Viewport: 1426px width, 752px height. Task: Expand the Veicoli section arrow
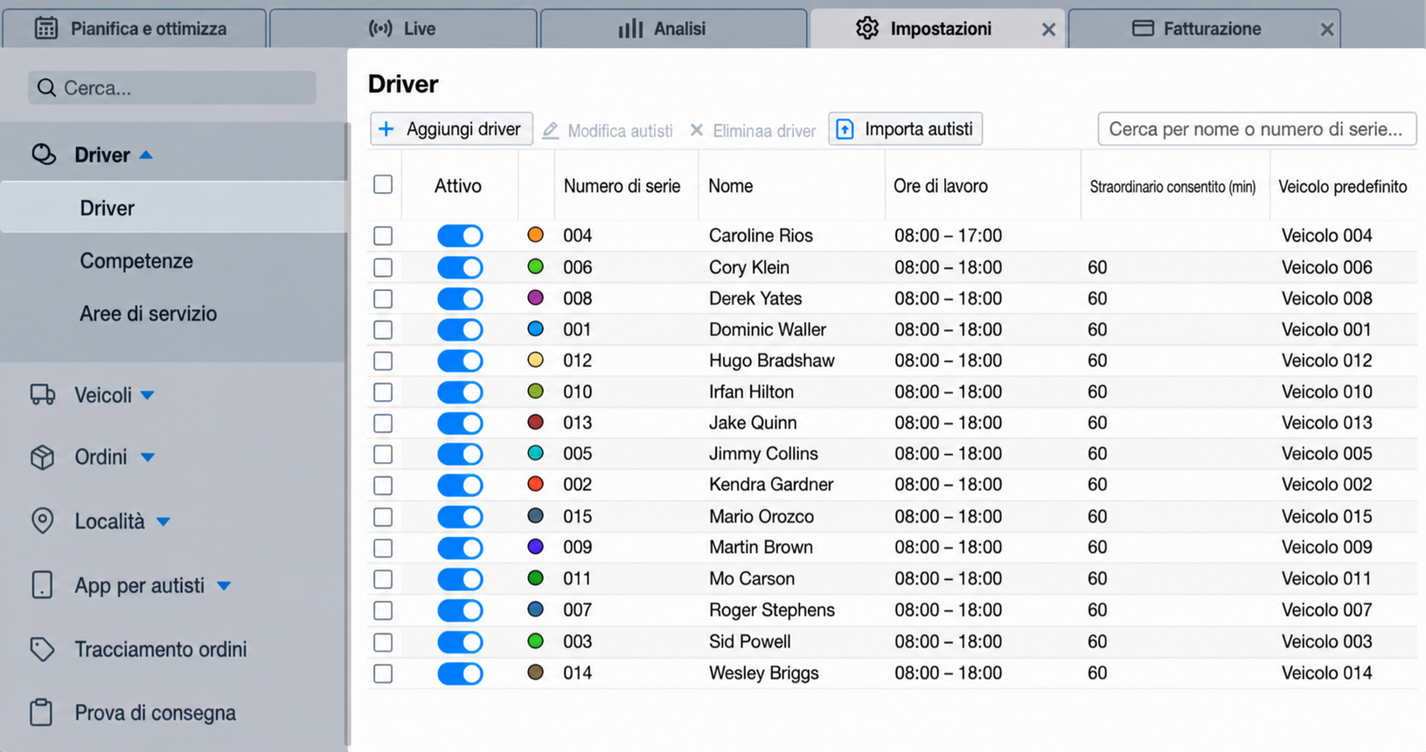coord(147,396)
